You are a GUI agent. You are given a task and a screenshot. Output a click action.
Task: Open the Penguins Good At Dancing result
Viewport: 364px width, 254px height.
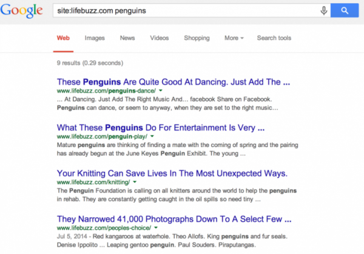click(173, 81)
